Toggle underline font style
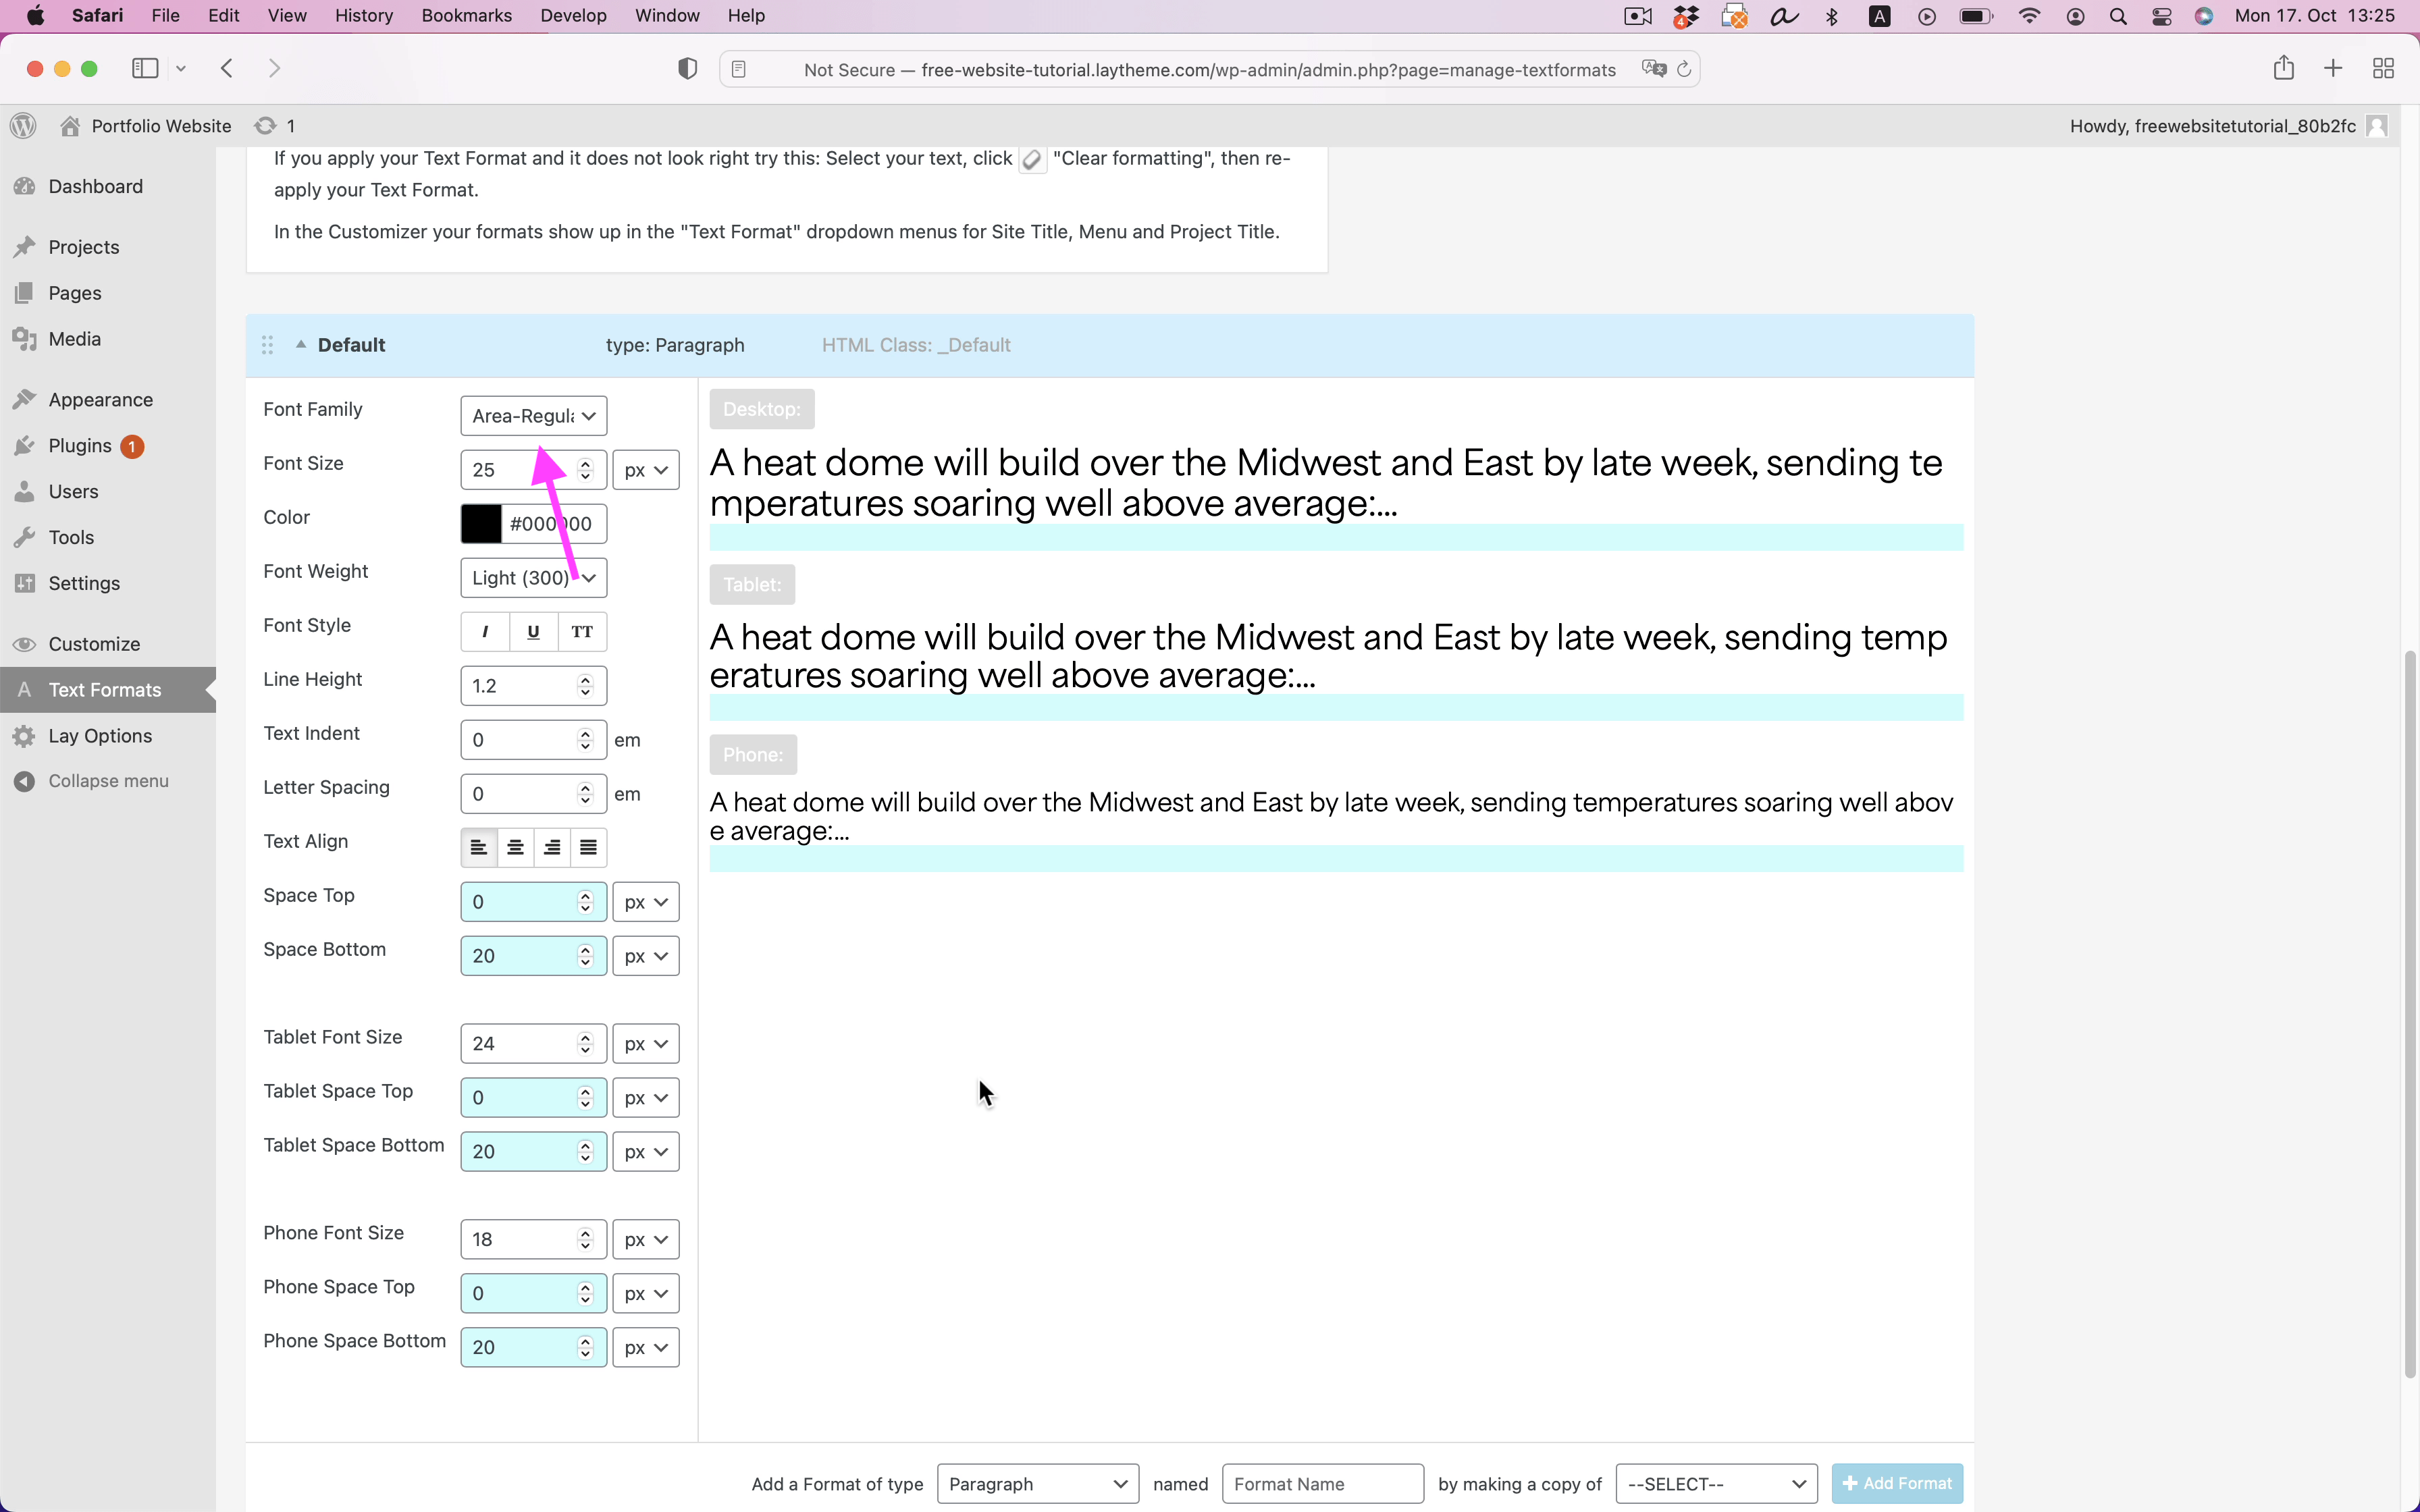The width and height of the screenshot is (2420, 1512). pyautogui.click(x=533, y=632)
